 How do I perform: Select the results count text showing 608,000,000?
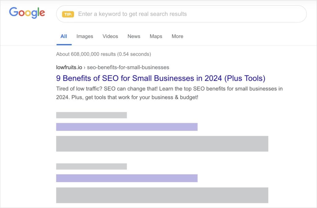pos(103,54)
